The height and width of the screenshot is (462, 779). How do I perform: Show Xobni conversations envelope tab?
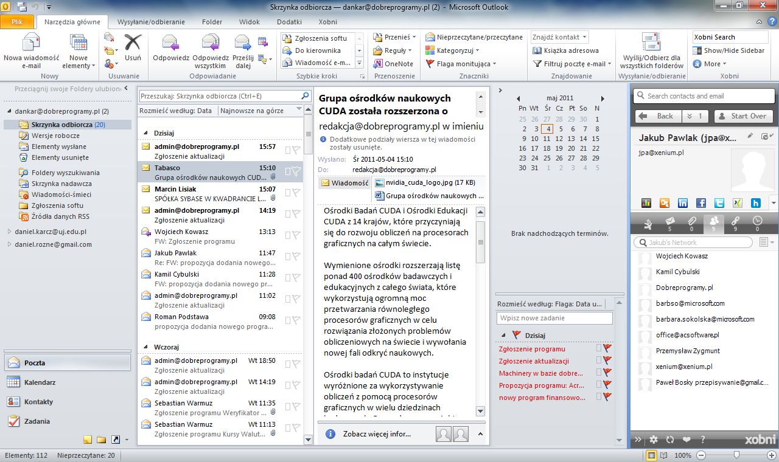(x=669, y=224)
